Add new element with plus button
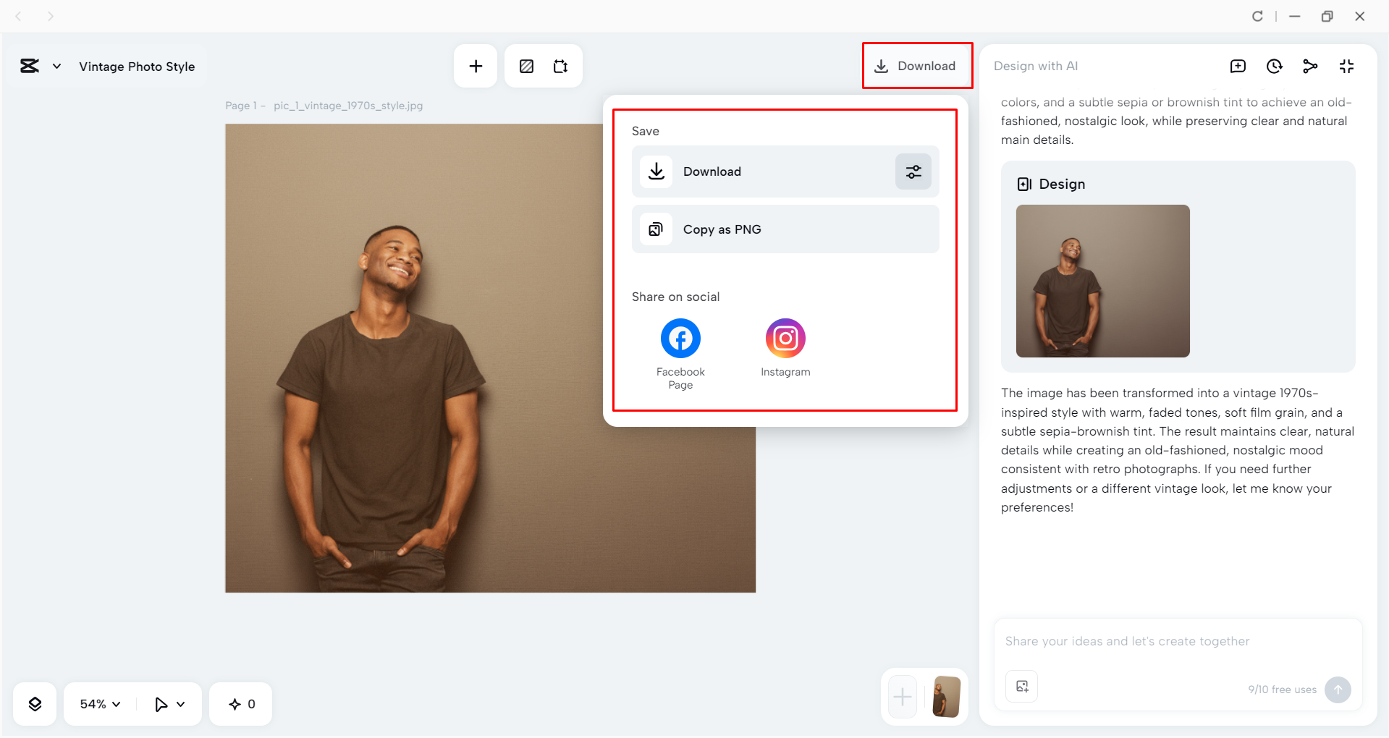 pos(476,67)
